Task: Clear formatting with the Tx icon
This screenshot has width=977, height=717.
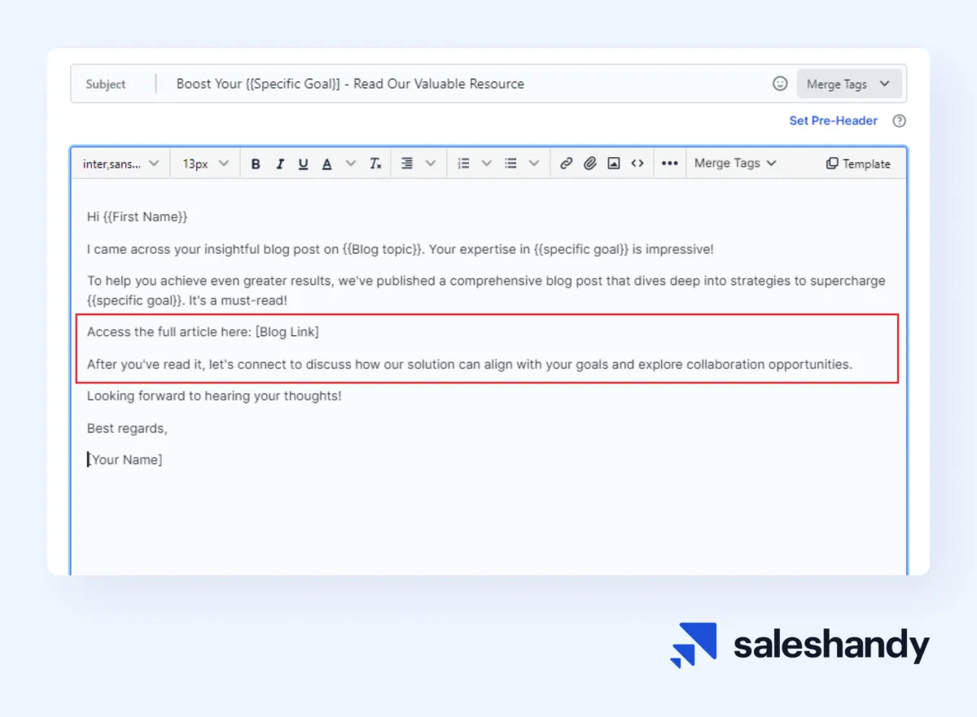Action: click(375, 164)
